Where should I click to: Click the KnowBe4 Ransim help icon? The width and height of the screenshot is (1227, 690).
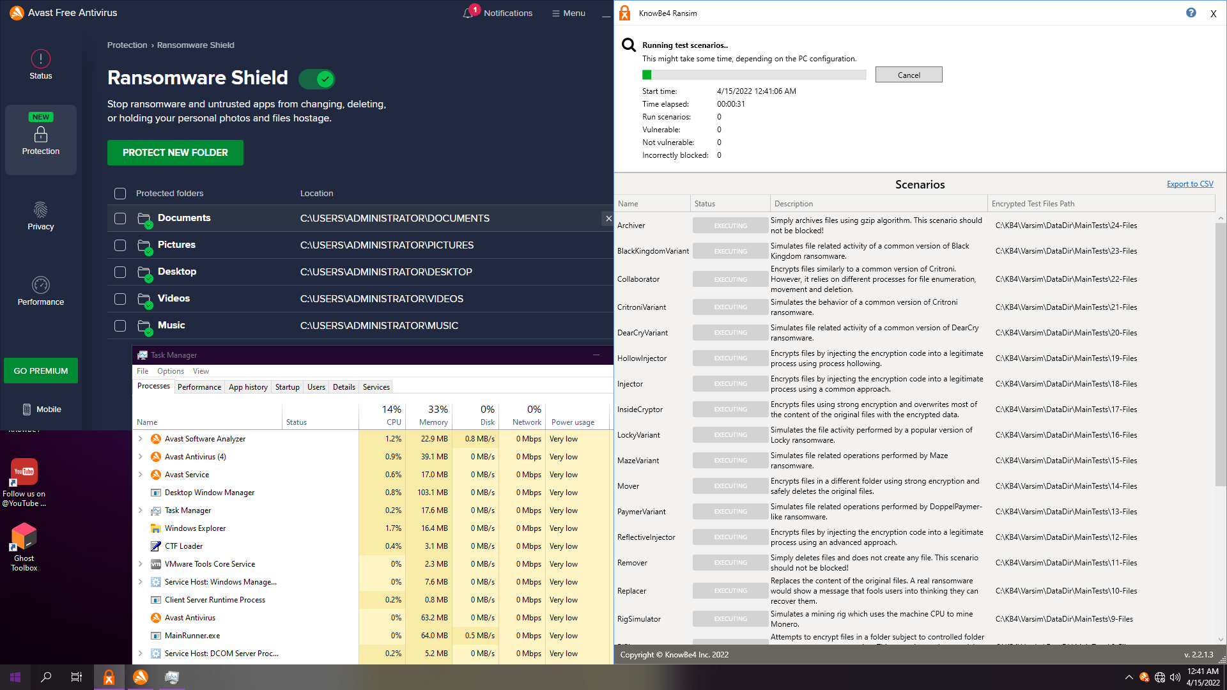tap(1191, 13)
